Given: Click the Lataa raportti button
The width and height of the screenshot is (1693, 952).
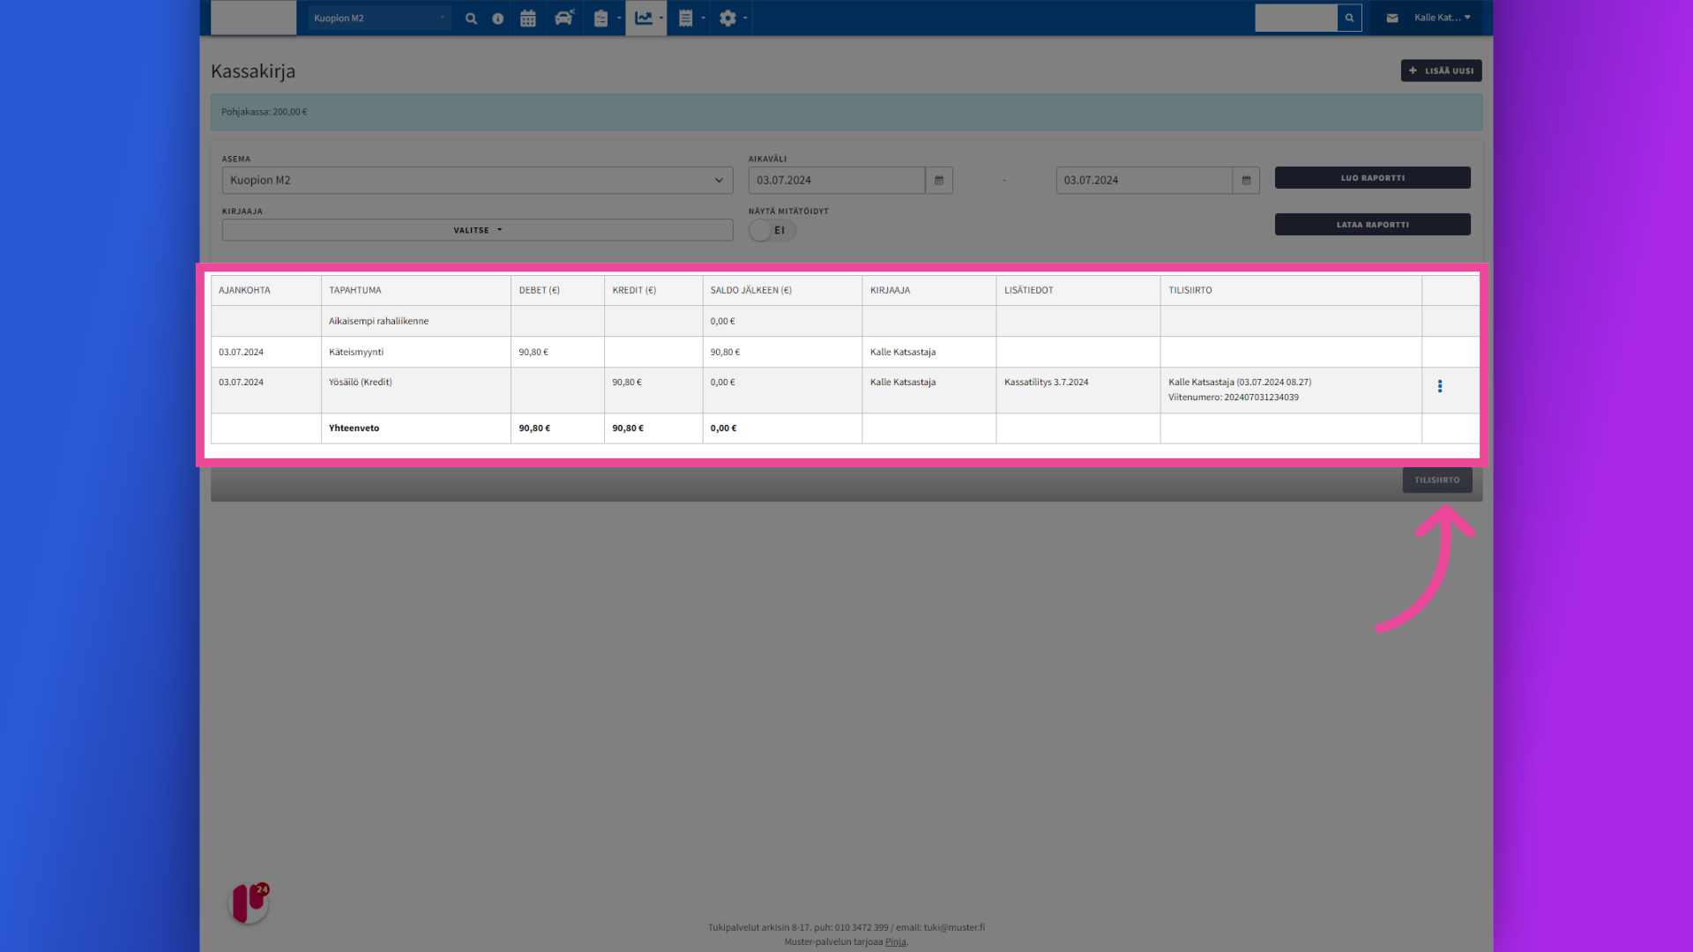Looking at the screenshot, I should [x=1372, y=225].
